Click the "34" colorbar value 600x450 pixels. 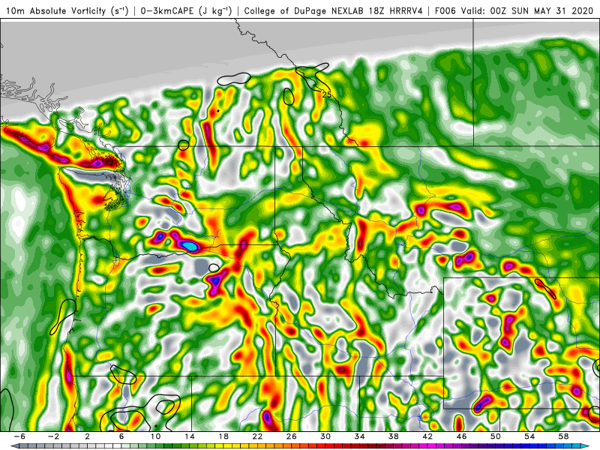tap(360, 436)
